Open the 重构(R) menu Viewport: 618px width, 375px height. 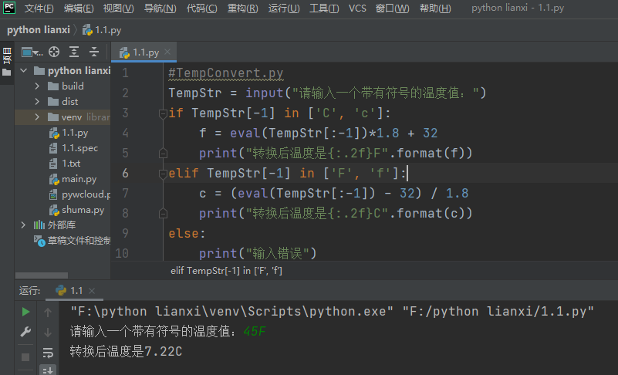click(242, 8)
